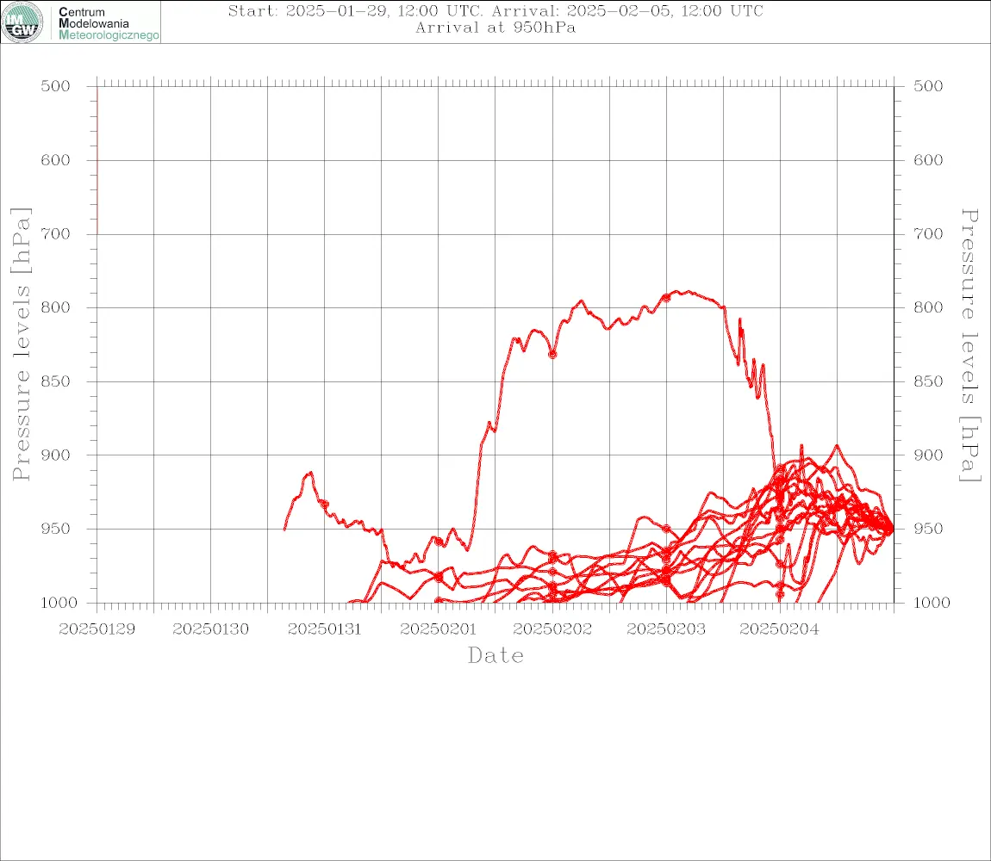Click the right axis label 950

pyautogui.click(x=928, y=529)
